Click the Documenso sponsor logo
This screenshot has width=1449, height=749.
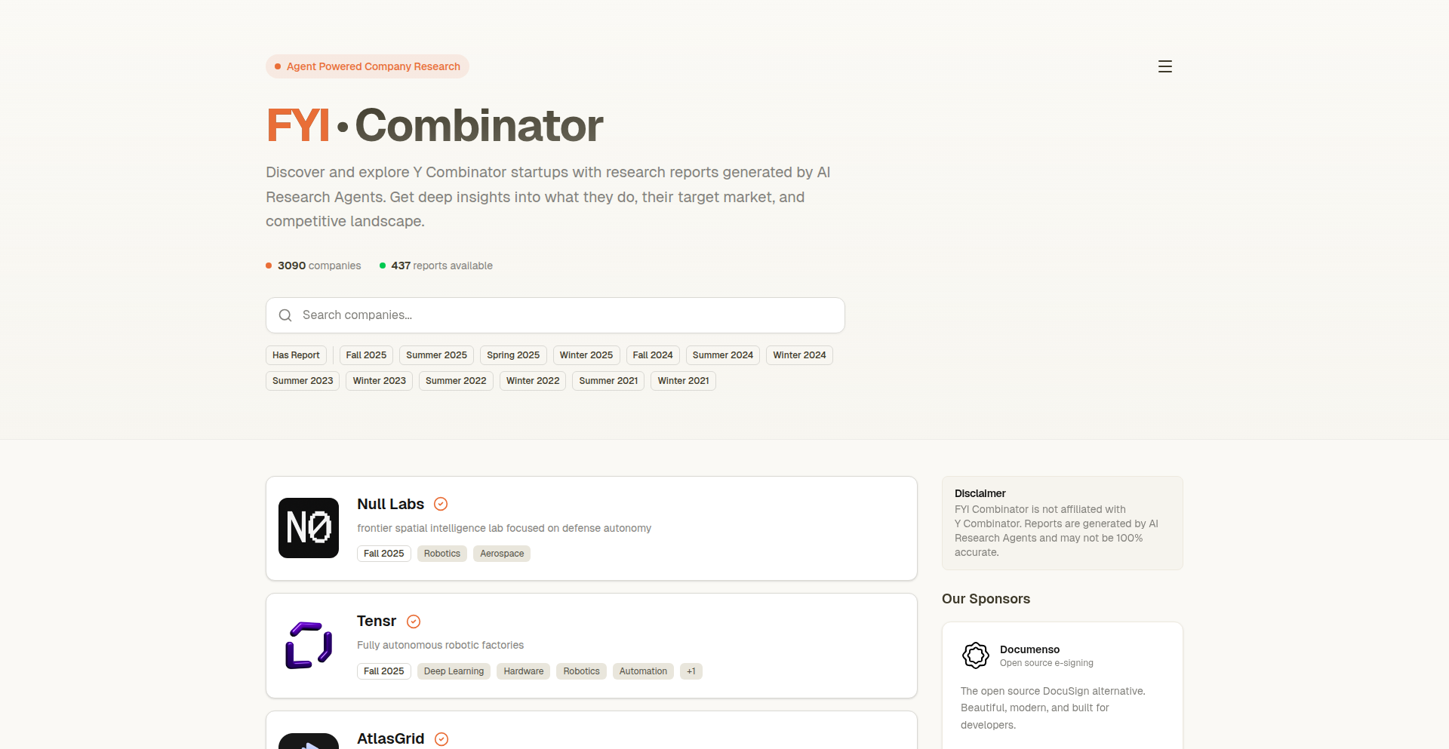pyautogui.click(x=975, y=655)
